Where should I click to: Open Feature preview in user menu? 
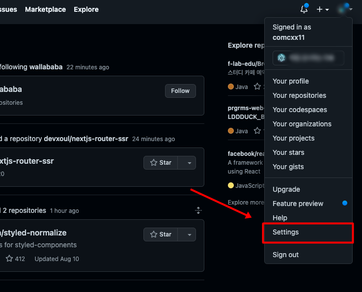pos(308,204)
